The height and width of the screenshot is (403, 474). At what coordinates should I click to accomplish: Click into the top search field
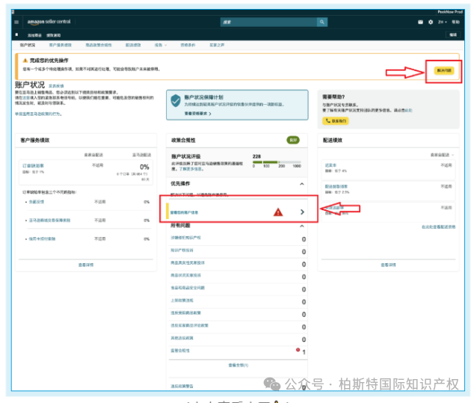[269, 22]
